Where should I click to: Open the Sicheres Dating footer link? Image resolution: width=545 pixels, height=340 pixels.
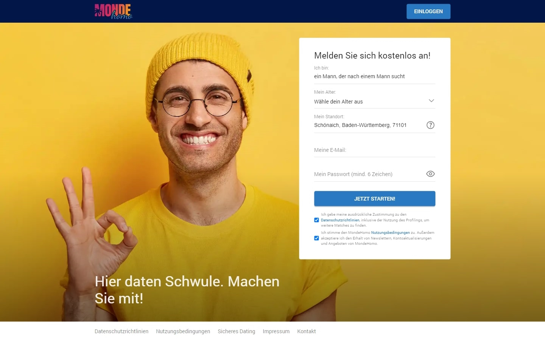tap(236, 331)
